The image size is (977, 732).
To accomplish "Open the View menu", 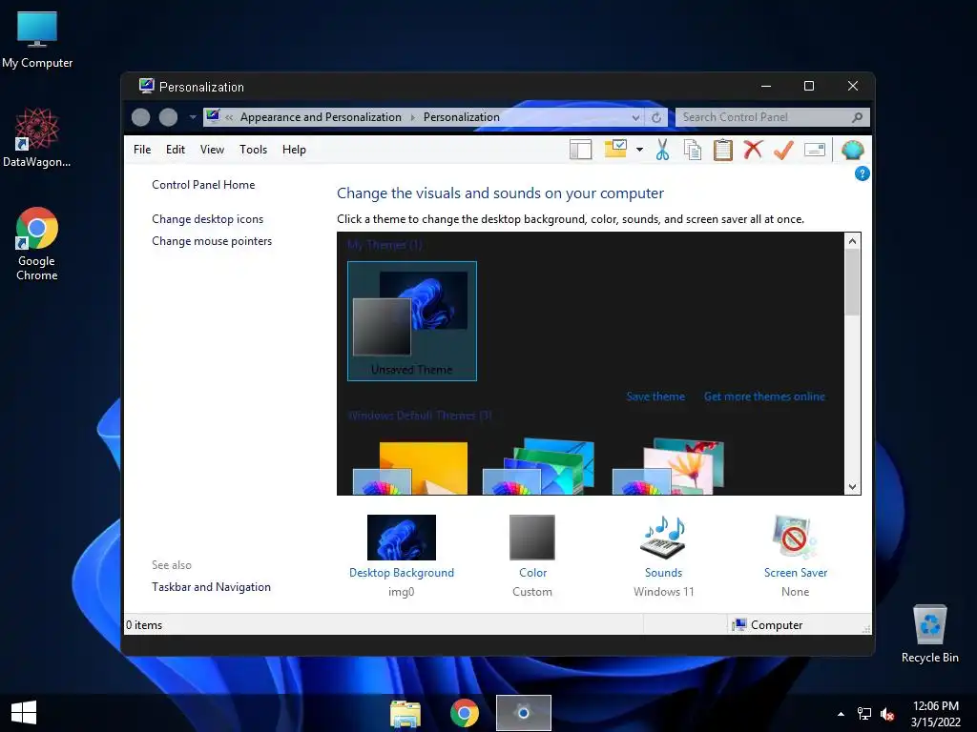I will point(212,150).
